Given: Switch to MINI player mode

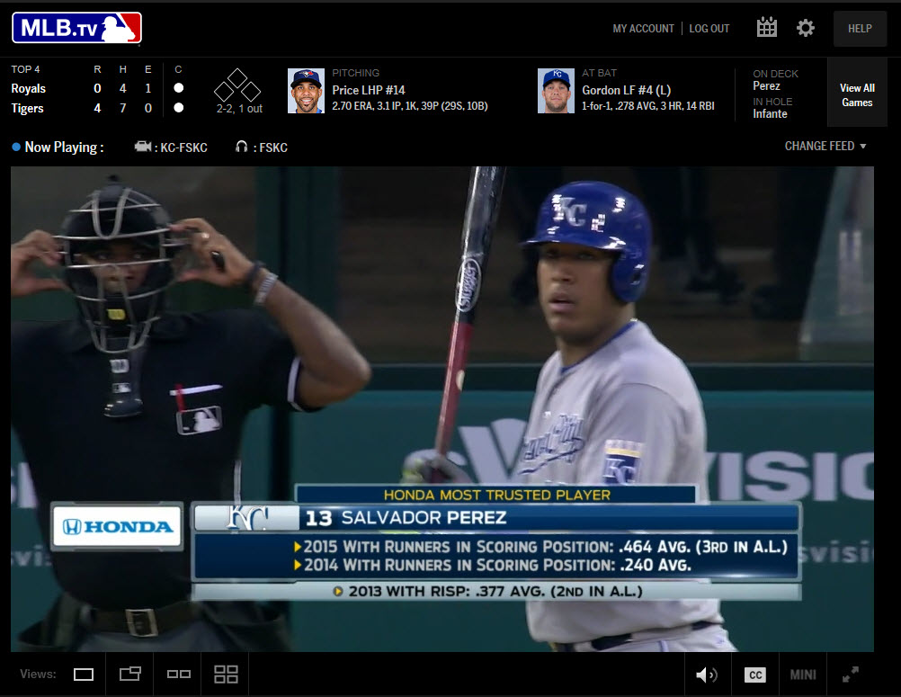Looking at the screenshot, I should (803, 675).
